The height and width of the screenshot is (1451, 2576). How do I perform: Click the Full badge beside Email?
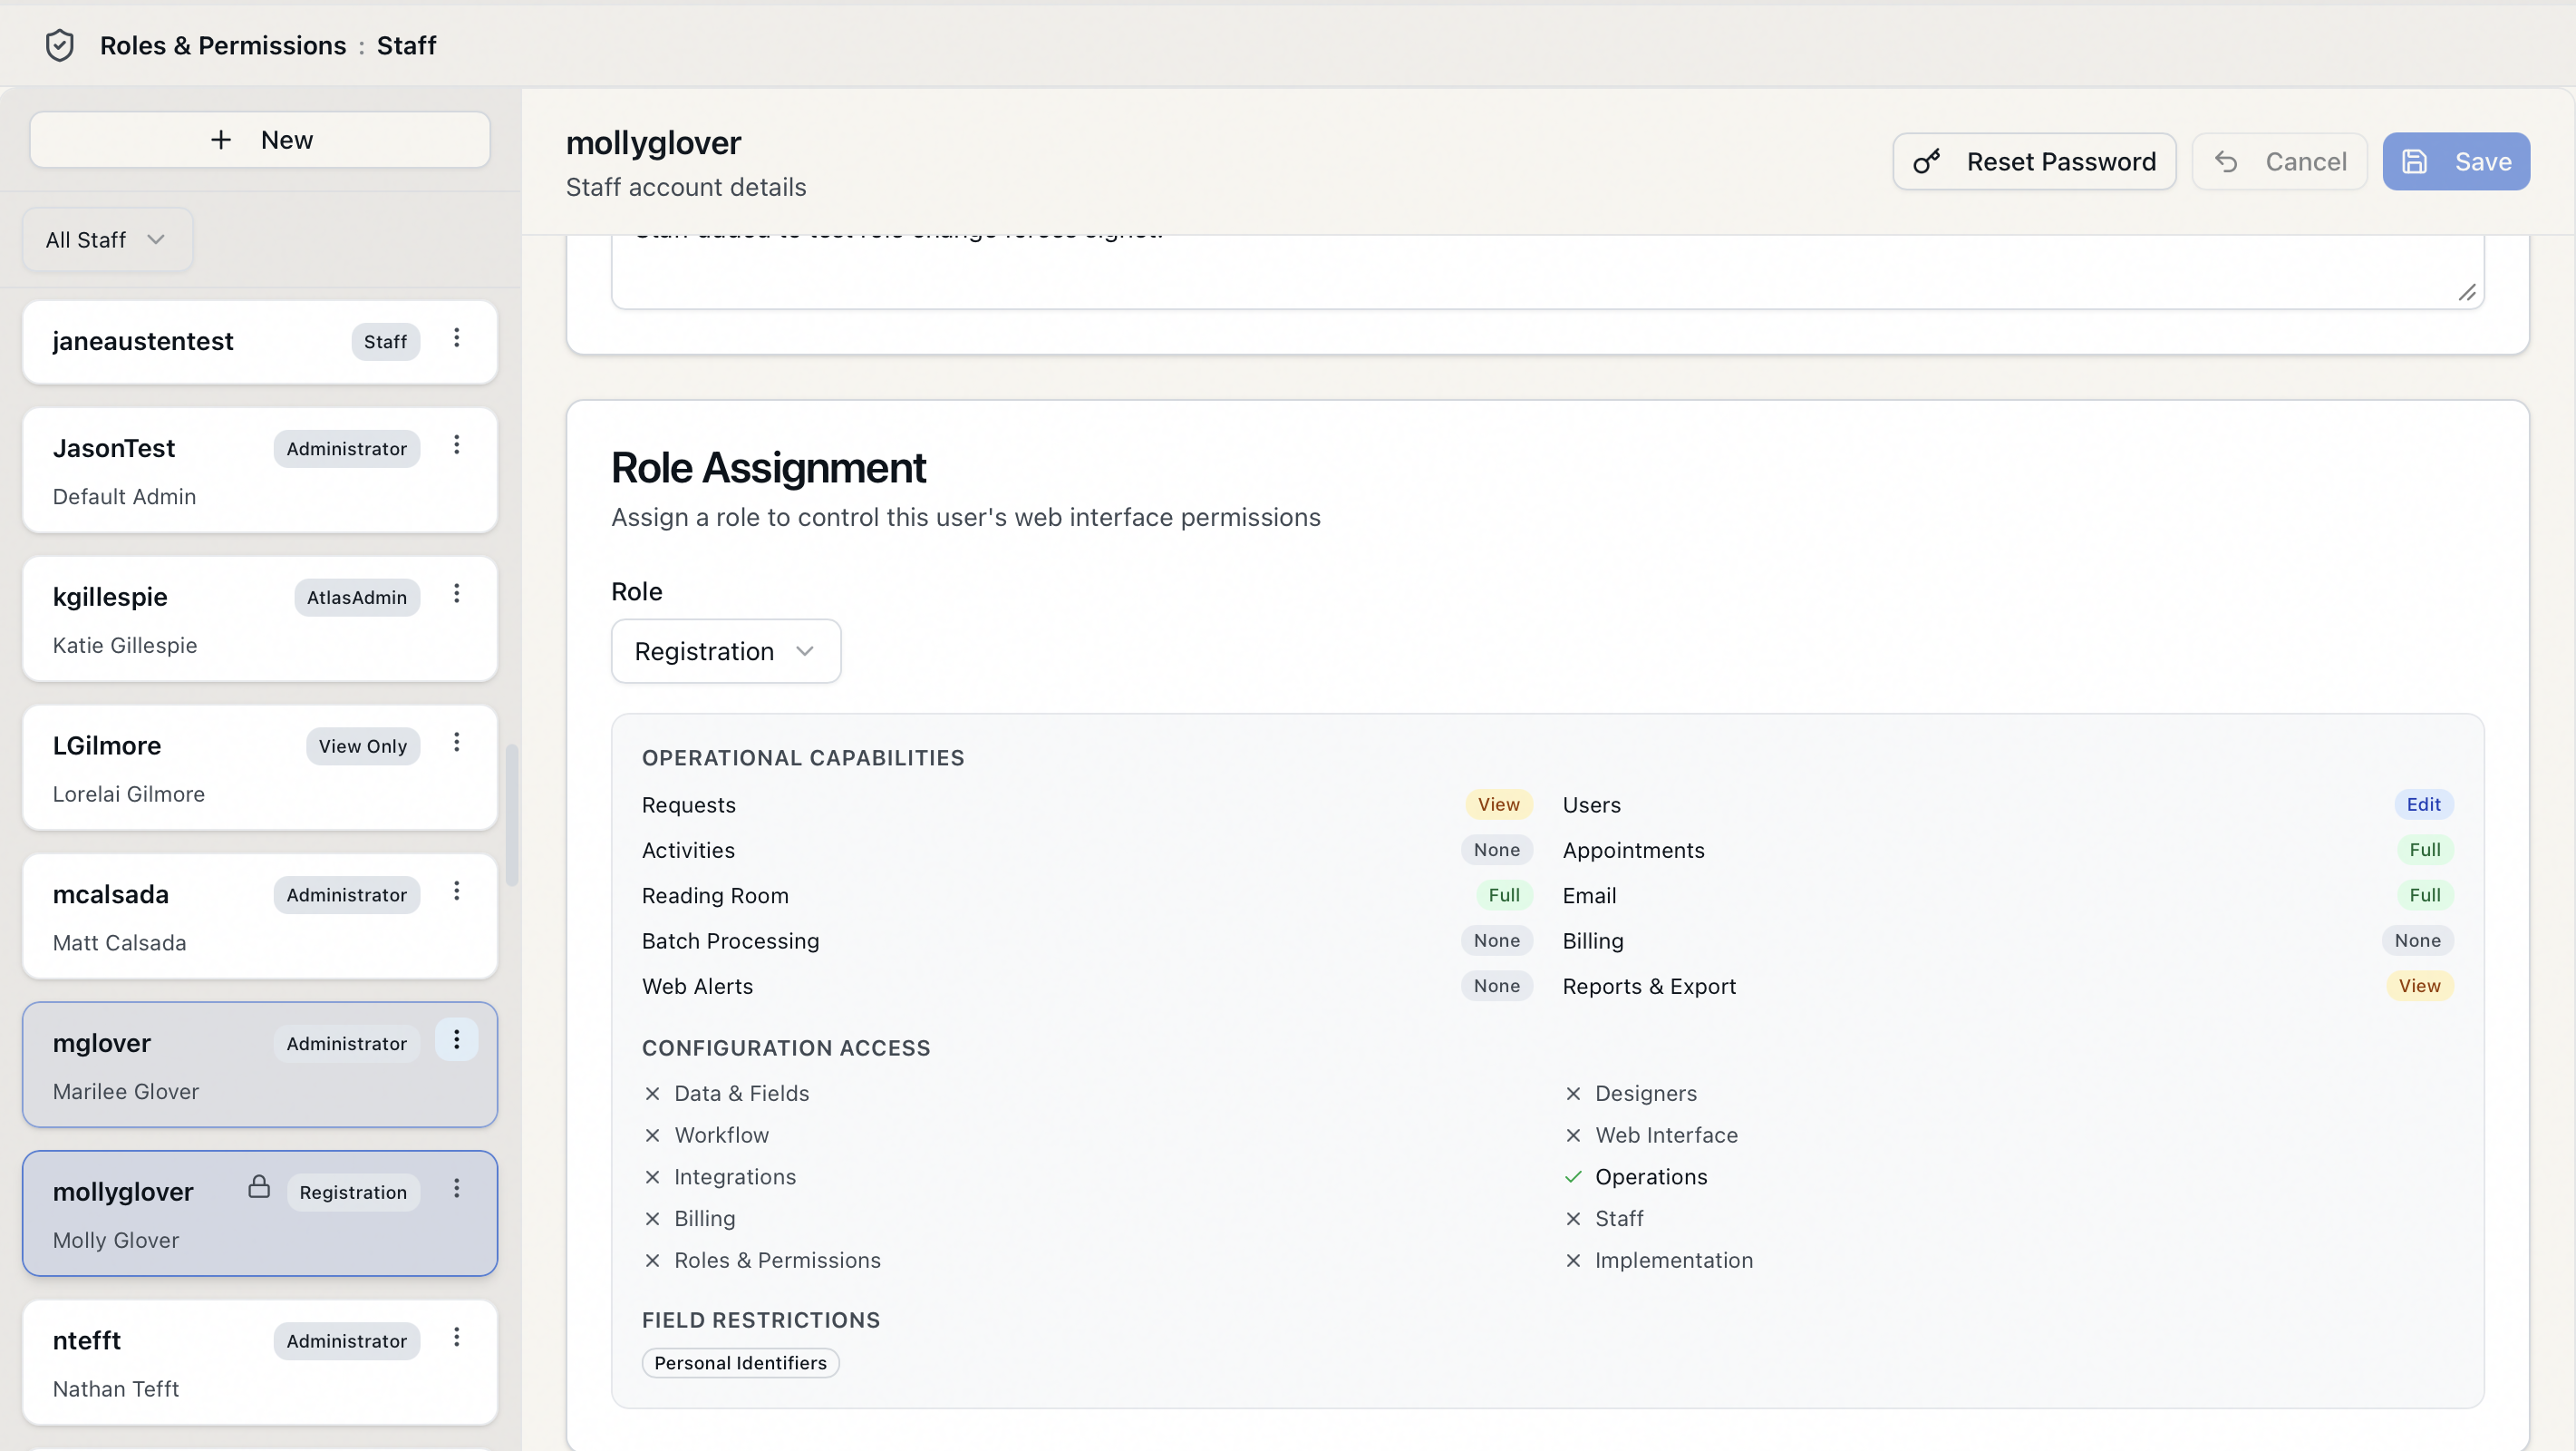click(2424, 896)
